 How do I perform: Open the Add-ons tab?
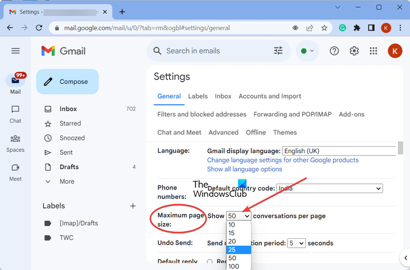[x=351, y=114]
